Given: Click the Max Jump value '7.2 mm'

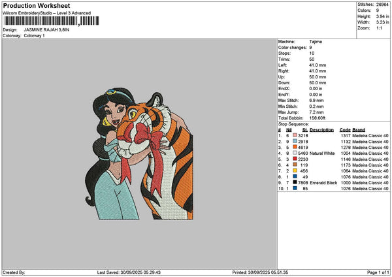Looking at the screenshot, I should tap(316, 112).
